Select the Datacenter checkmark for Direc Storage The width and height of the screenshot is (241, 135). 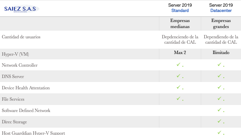point(220,121)
